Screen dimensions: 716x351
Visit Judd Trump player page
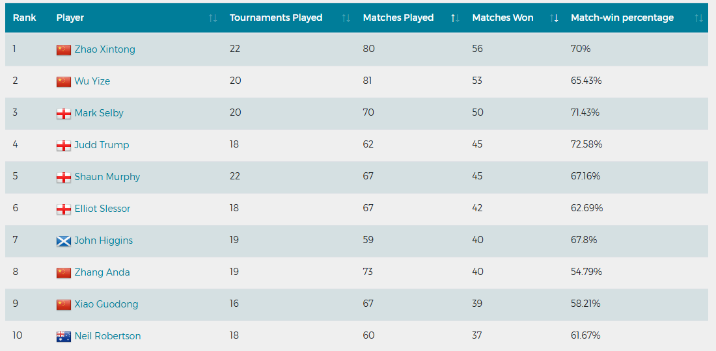point(102,145)
